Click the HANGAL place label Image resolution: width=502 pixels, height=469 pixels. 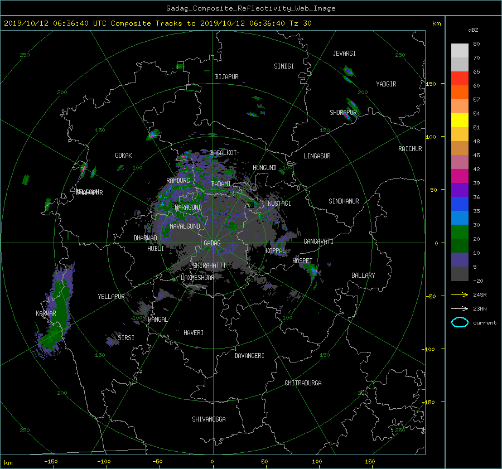tap(157, 320)
